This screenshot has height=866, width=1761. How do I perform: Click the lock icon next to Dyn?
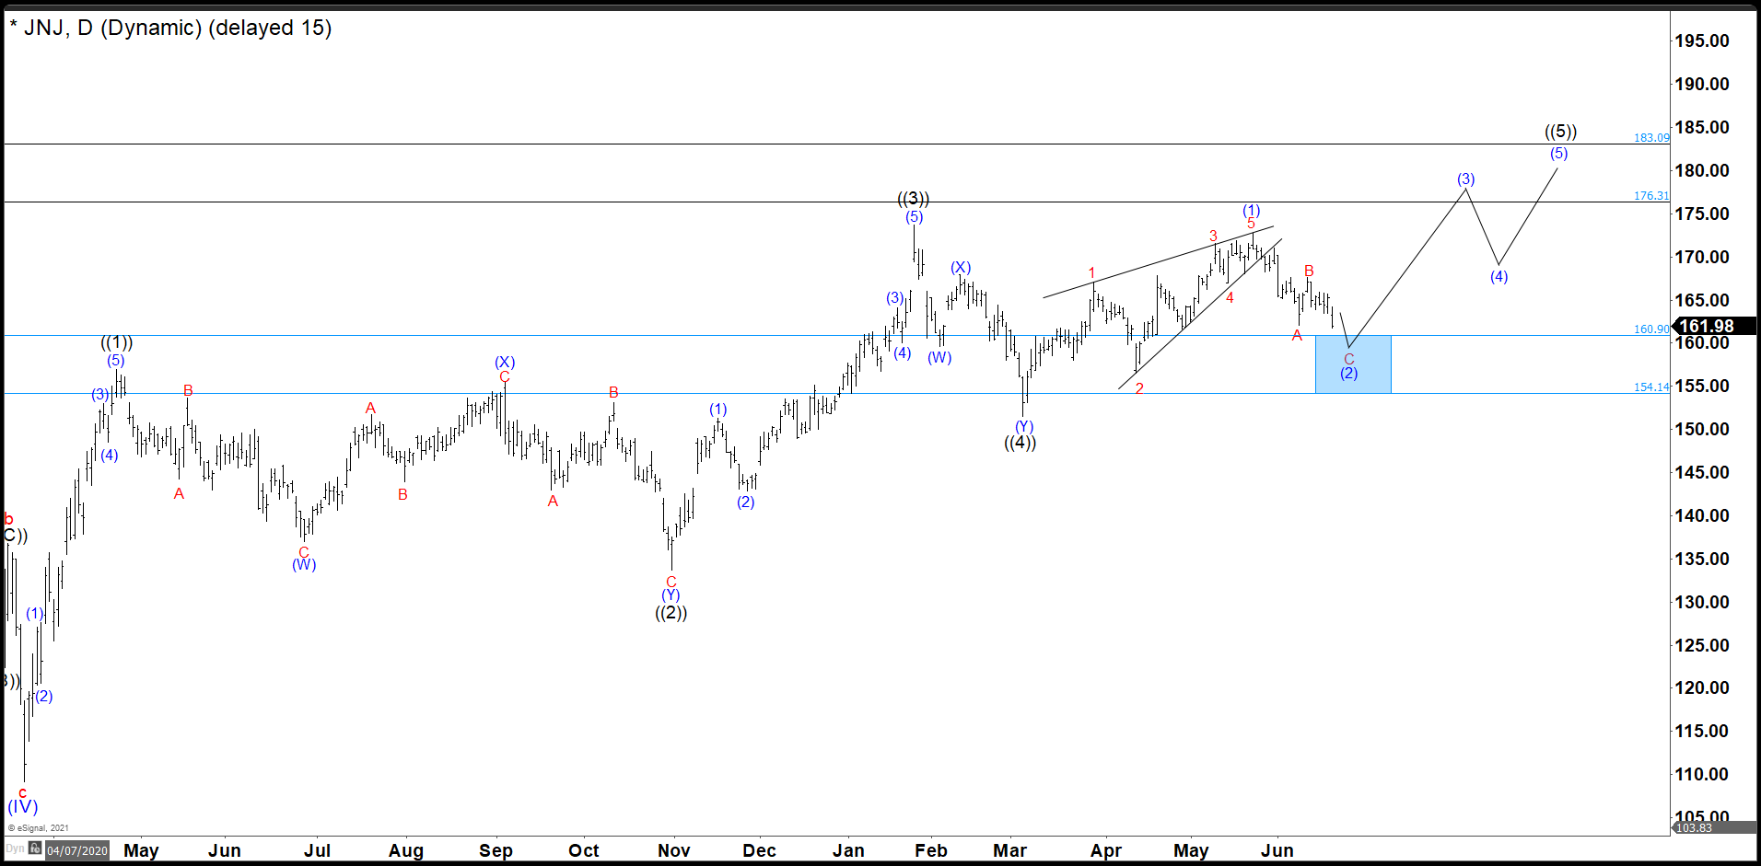click(34, 849)
